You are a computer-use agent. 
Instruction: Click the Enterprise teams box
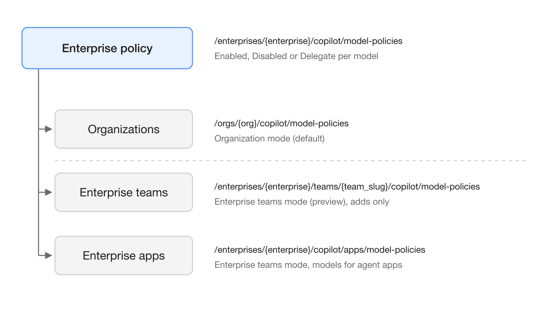124,192
